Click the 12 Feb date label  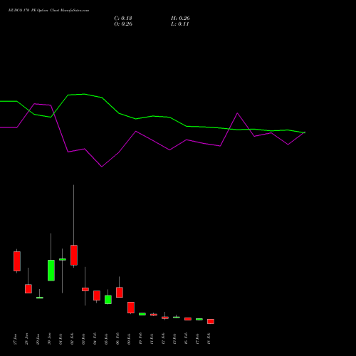coord(164,339)
